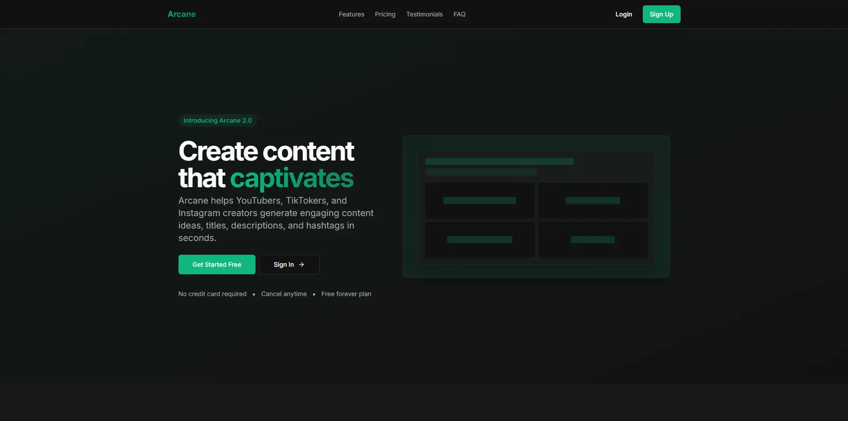Click the 'Free forever plan' text
This screenshot has height=421, width=848.
pos(346,294)
